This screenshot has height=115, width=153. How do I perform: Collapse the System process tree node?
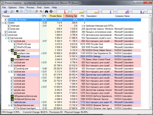coord(3,23)
